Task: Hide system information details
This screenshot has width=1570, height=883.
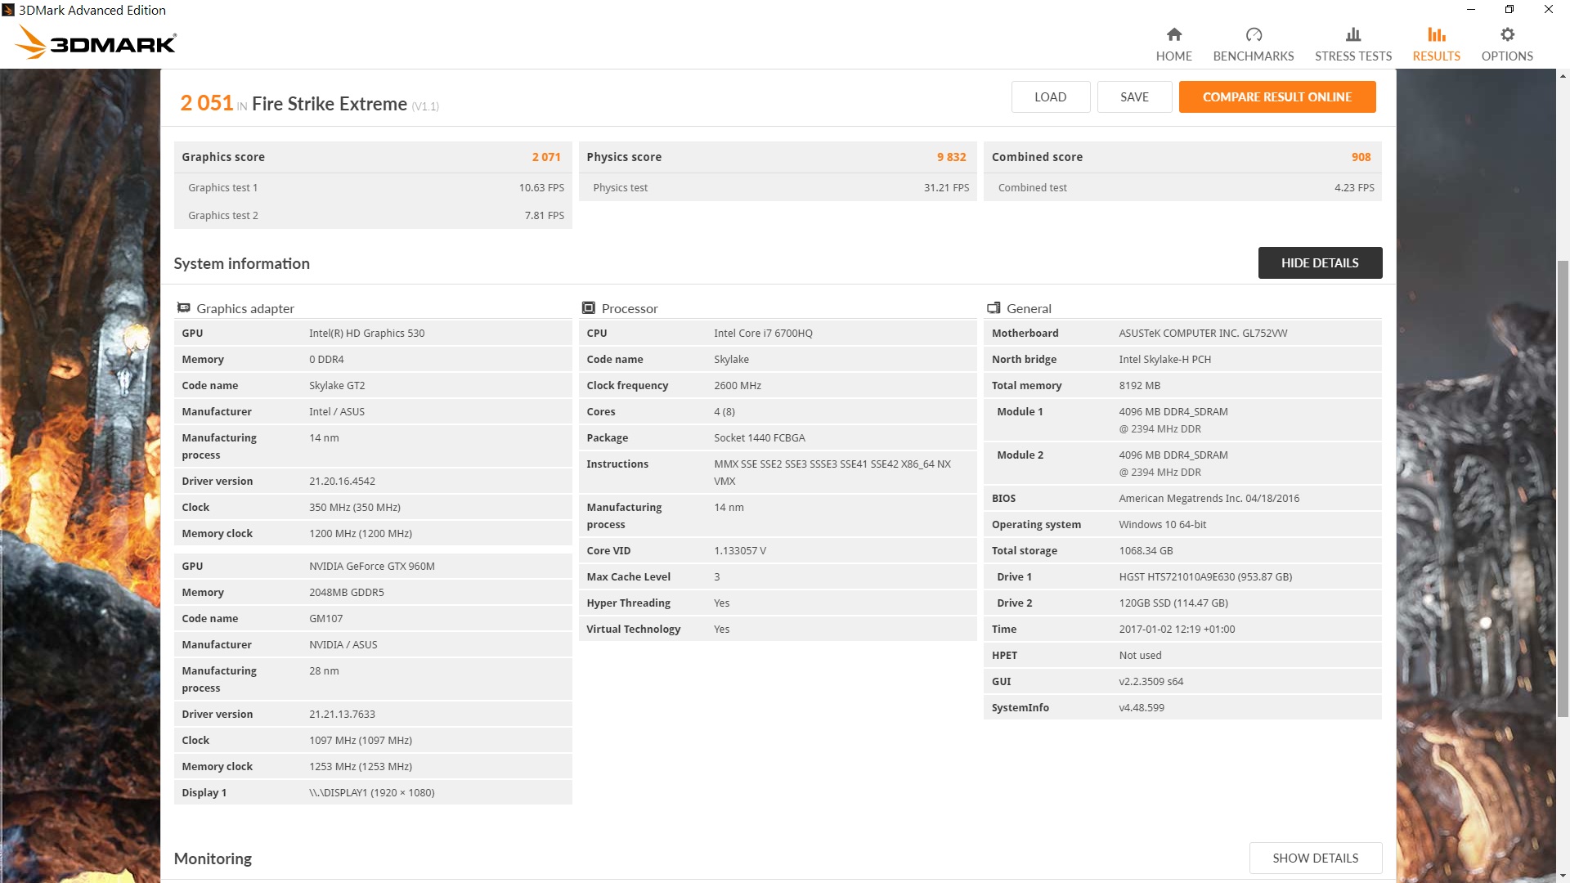Action: point(1320,262)
